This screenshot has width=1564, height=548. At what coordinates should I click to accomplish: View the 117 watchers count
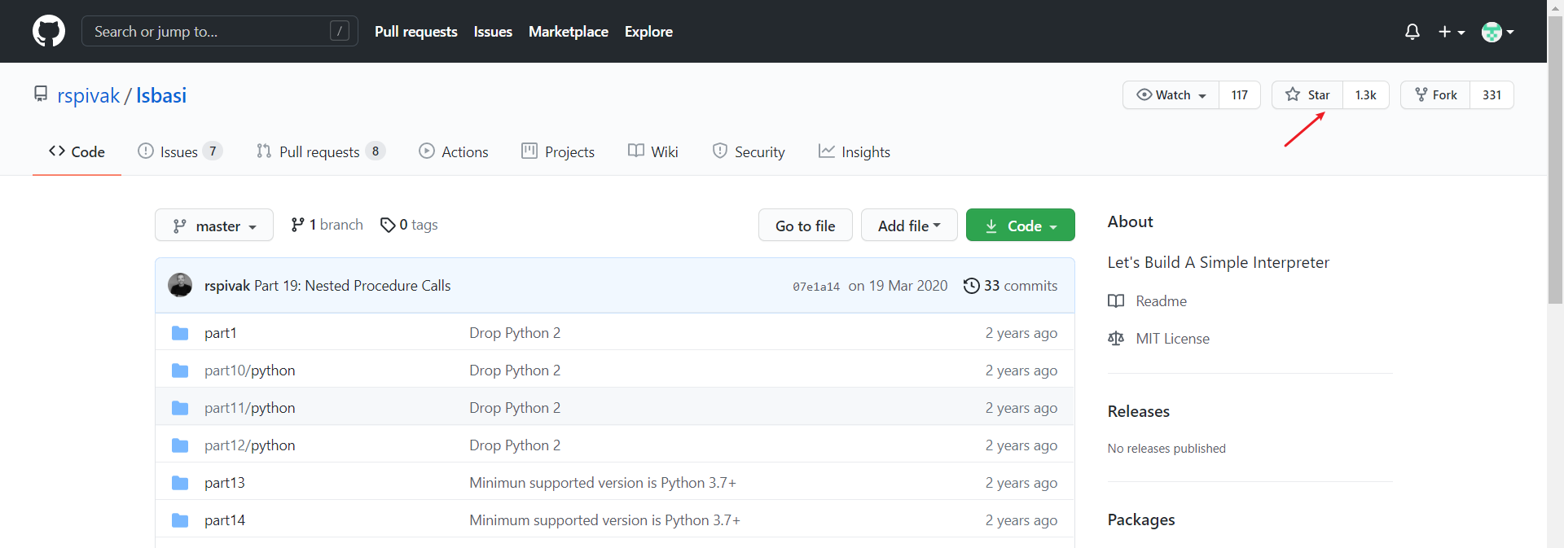pos(1240,95)
